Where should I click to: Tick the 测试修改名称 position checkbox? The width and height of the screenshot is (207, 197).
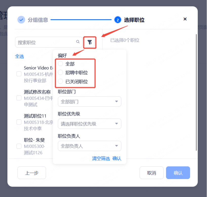(x=19, y=98)
